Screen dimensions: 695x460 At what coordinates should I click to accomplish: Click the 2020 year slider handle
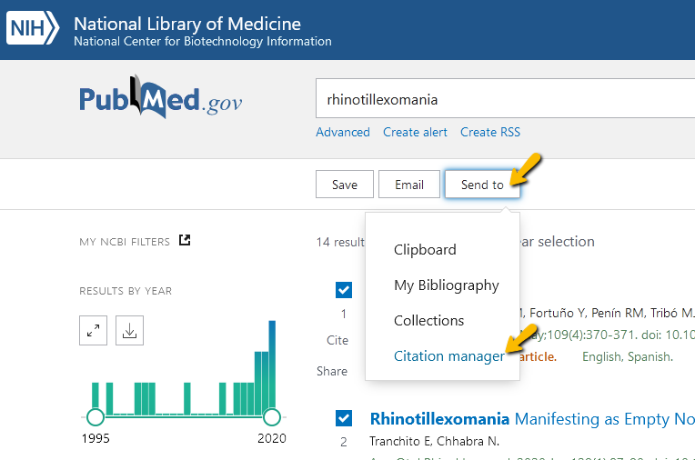(x=271, y=417)
